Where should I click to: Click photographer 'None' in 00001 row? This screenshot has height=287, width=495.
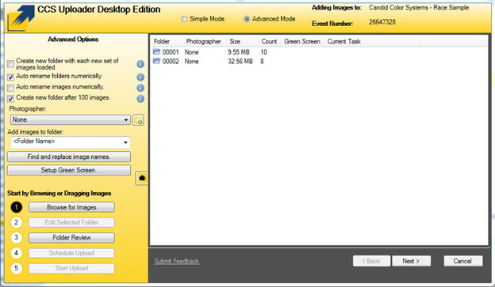(x=192, y=52)
